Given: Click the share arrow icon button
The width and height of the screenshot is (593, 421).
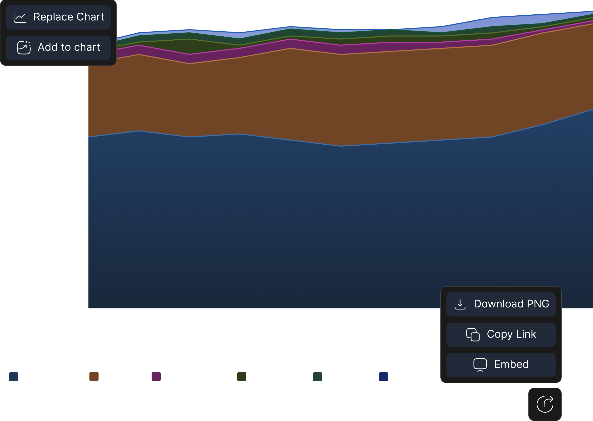Looking at the screenshot, I should coord(545,404).
